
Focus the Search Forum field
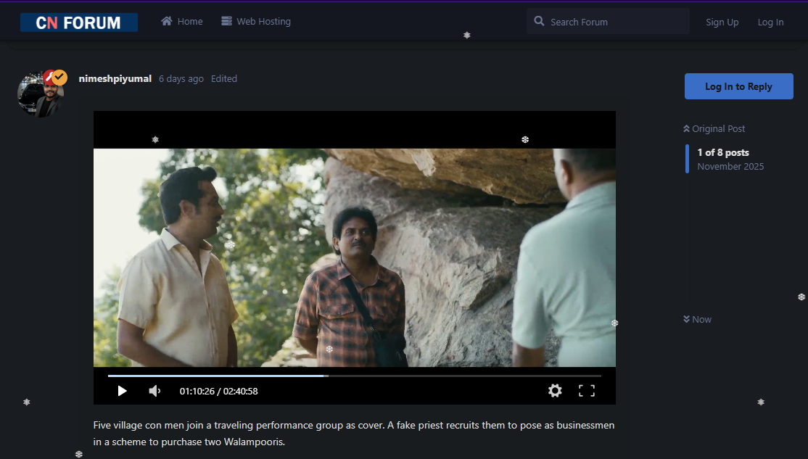[608, 22]
